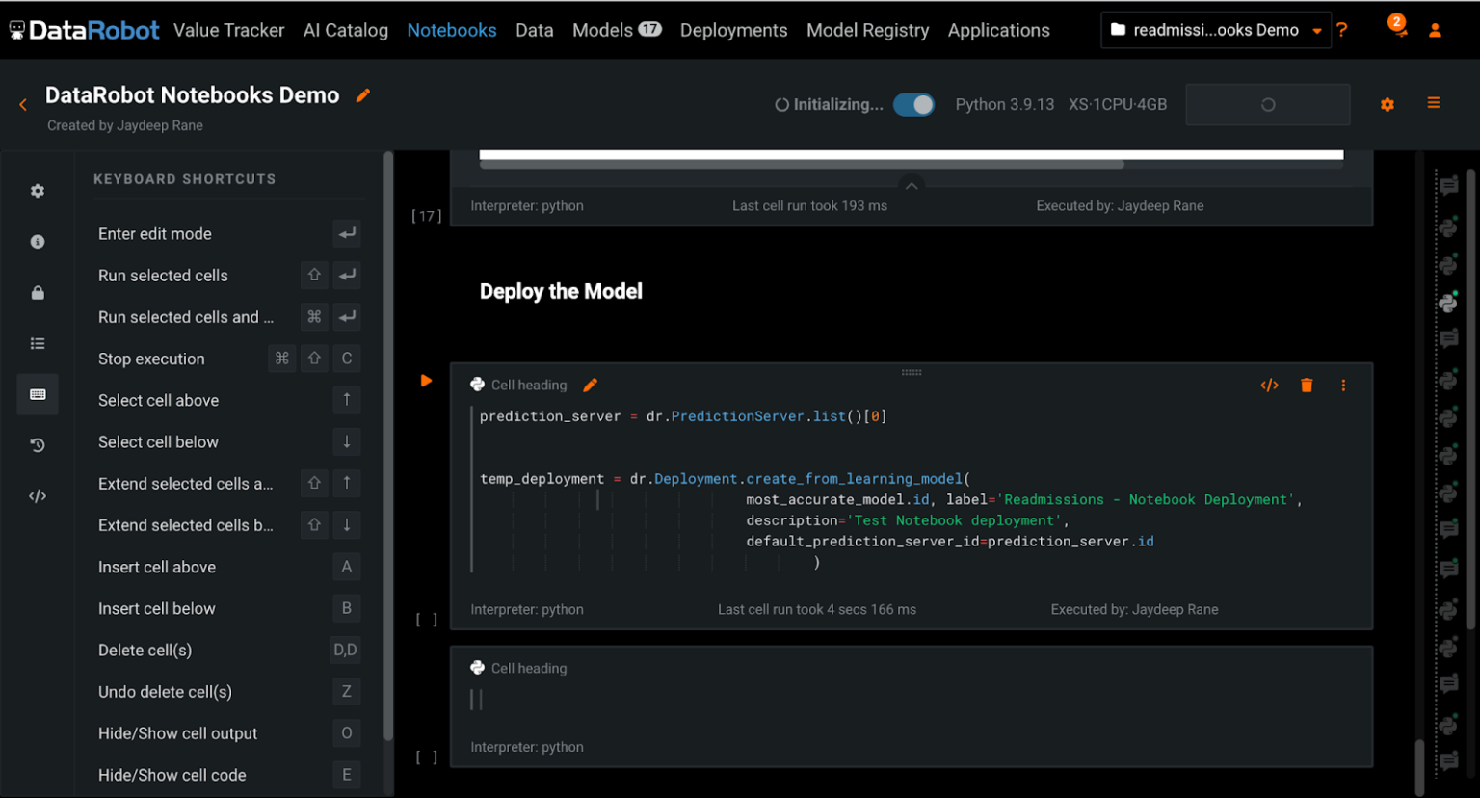Open the cell options three-dot menu
The height and width of the screenshot is (798, 1480).
coord(1343,385)
